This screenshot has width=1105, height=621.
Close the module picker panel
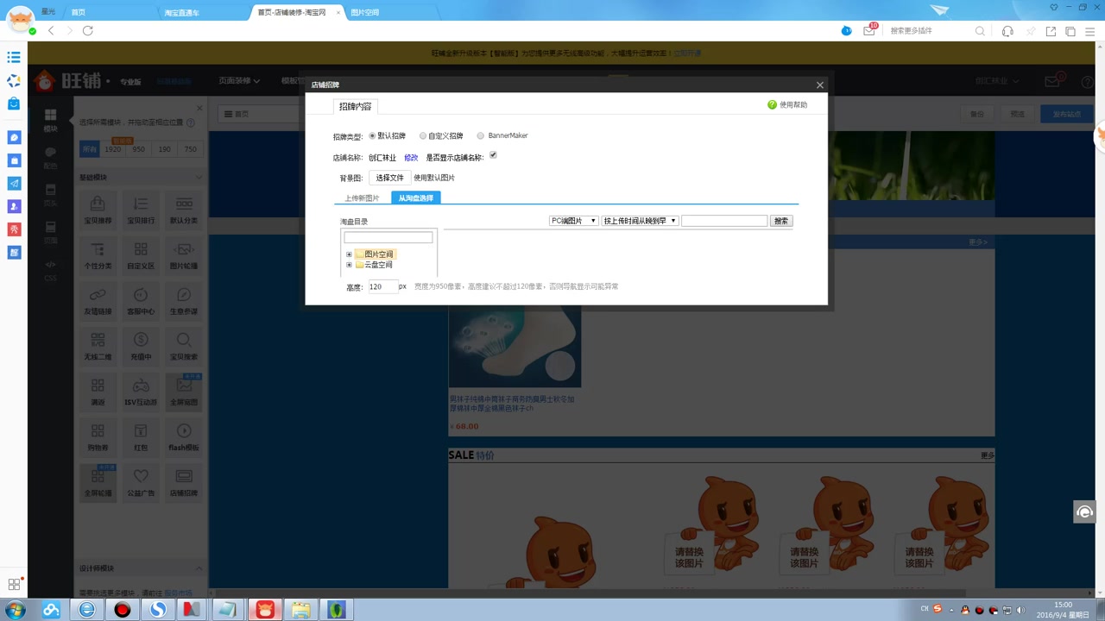pos(199,108)
